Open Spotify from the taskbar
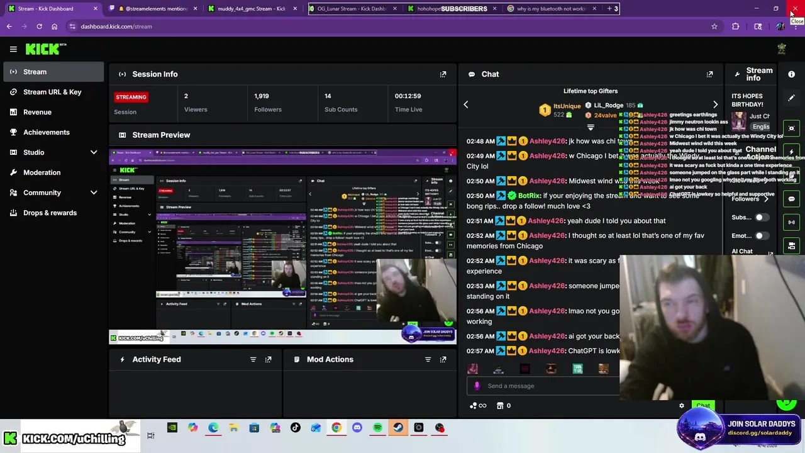Viewport: 805px width, 453px height. (x=377, y=428)
